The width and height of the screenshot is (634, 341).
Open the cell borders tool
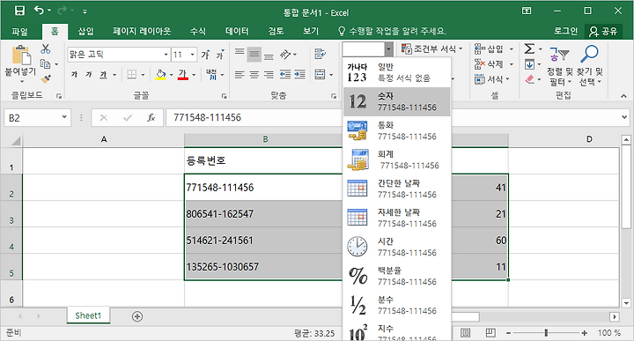pyautogui.click(x=131, y=74)
